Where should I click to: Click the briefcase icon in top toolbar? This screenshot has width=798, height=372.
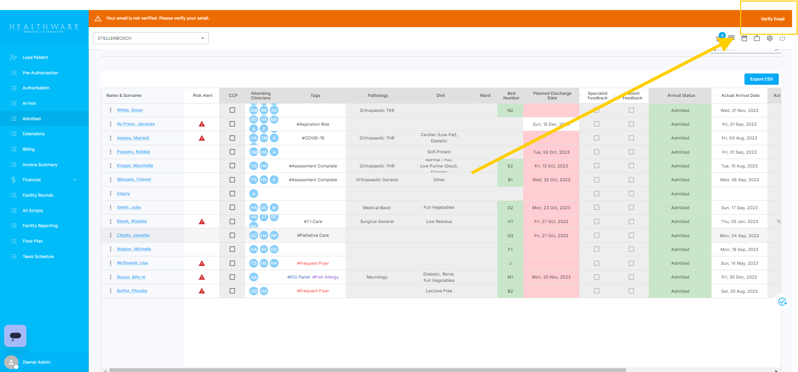757,38
